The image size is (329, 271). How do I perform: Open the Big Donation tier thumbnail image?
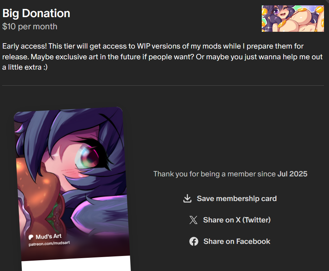click(293, 19)
